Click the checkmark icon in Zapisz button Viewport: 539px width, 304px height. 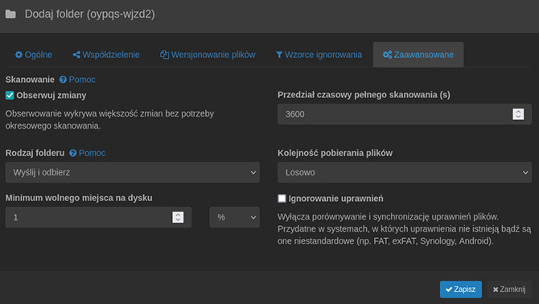449,290
